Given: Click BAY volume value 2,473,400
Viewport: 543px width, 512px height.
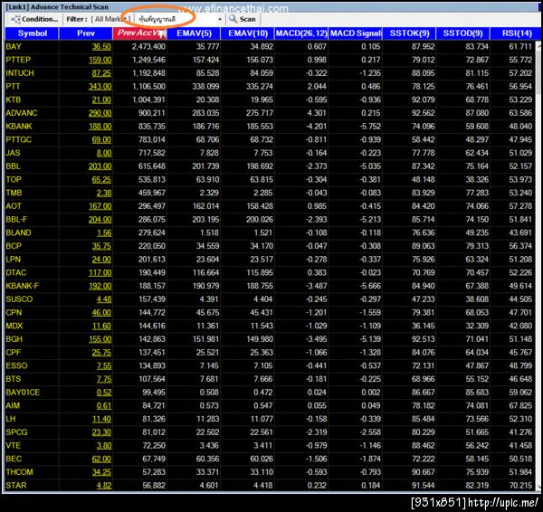Looking at the screenshot, I should coord(148,47).
